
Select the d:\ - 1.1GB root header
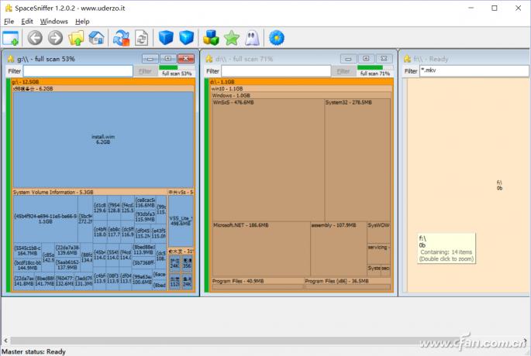301,81
